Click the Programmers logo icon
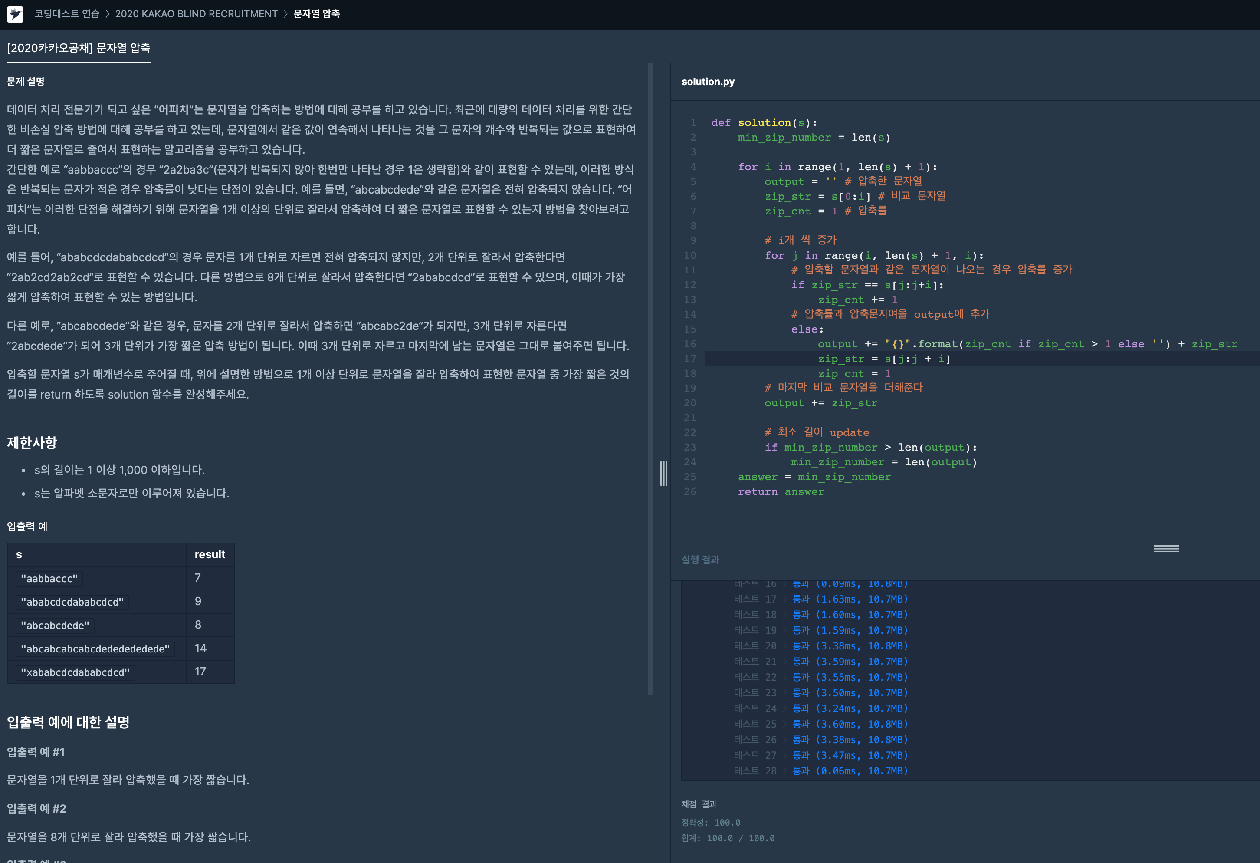The height and width of the screenshot is (863, 1260). (15, 14)
